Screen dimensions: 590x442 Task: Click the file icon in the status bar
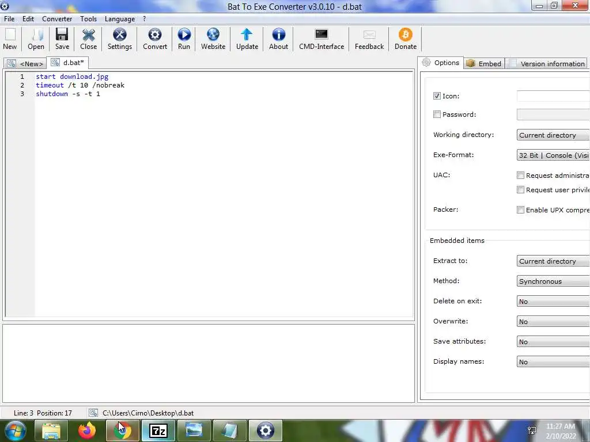click(x=93, y=413)
